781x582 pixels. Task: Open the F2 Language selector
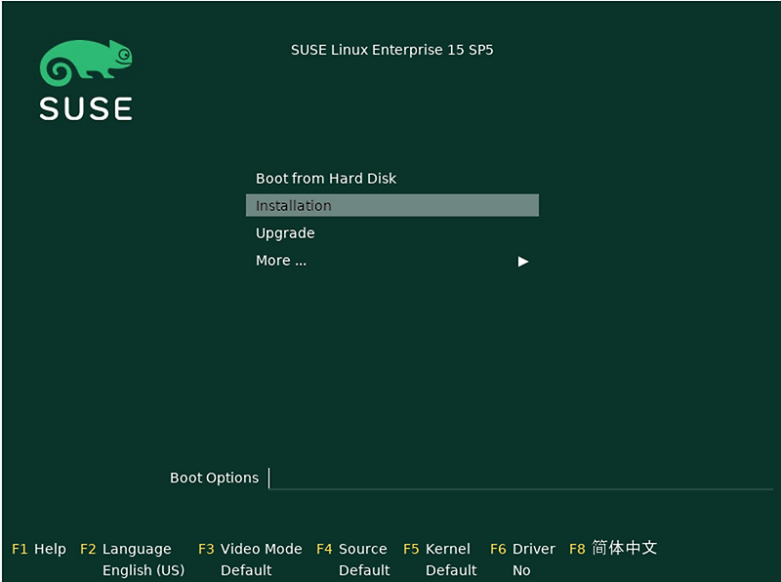point(127,549)
